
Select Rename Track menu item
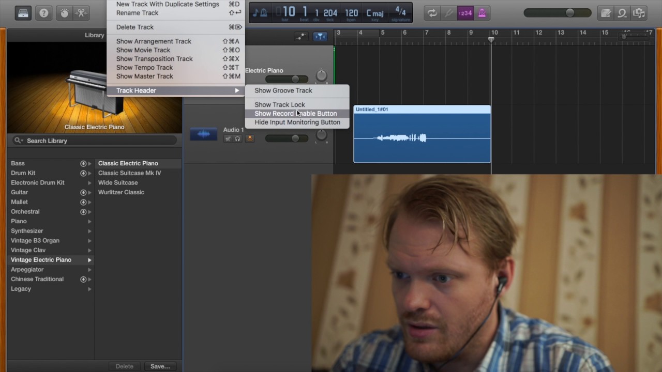tap(175, 13)
